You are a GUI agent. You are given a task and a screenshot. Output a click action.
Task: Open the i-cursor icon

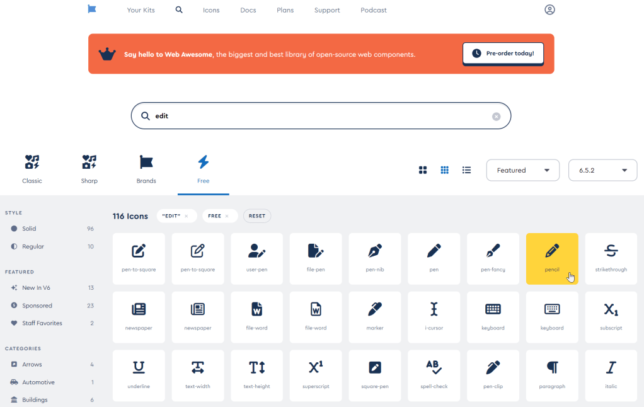[434, 317]
